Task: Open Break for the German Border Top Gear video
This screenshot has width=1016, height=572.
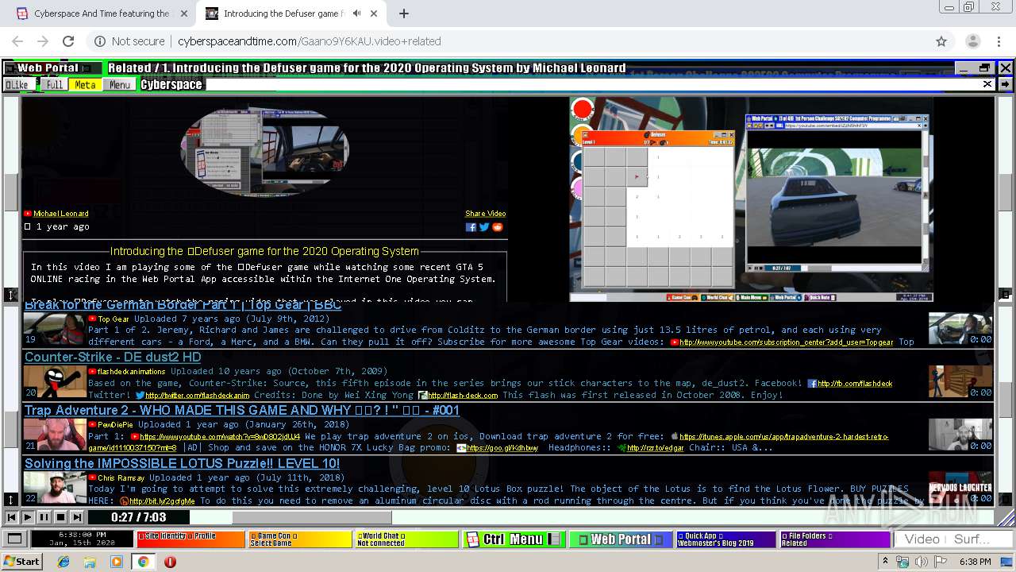Action: [183, 306]
